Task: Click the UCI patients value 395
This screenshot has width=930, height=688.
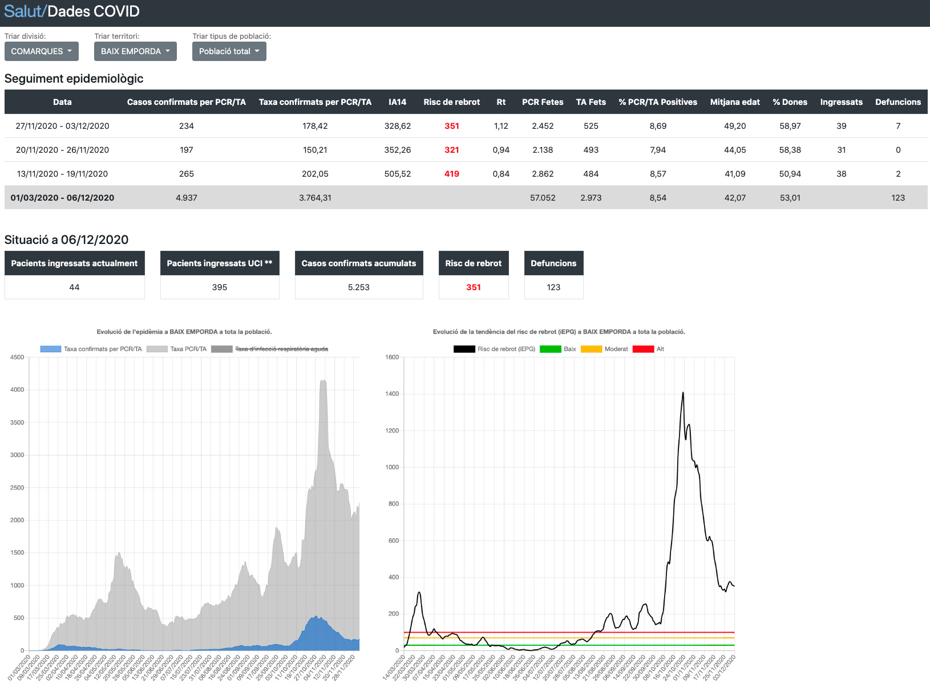Action: (x=220, y=287)
